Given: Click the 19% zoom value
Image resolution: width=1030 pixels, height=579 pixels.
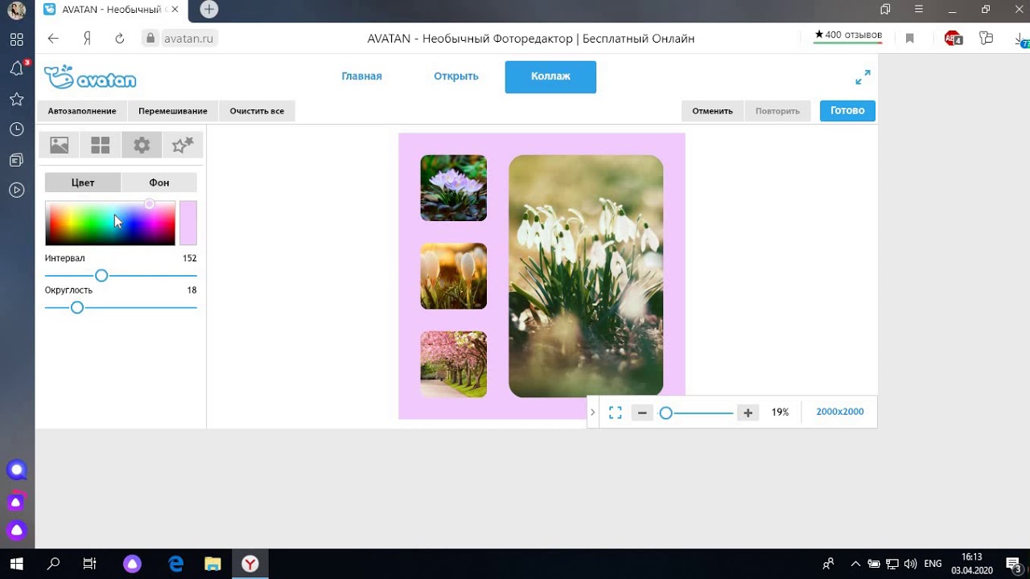Looking at the screenshot, I should (x=780, y=412).
